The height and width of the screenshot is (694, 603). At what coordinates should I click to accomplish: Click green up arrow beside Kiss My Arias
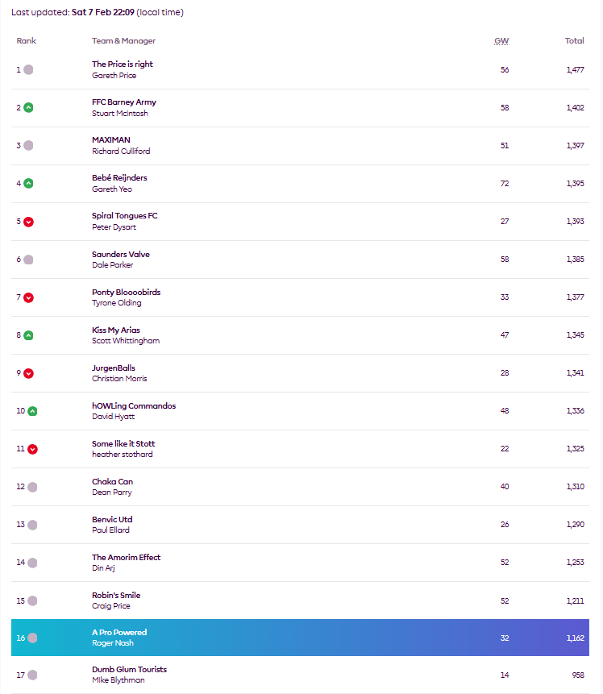(28, 335)
